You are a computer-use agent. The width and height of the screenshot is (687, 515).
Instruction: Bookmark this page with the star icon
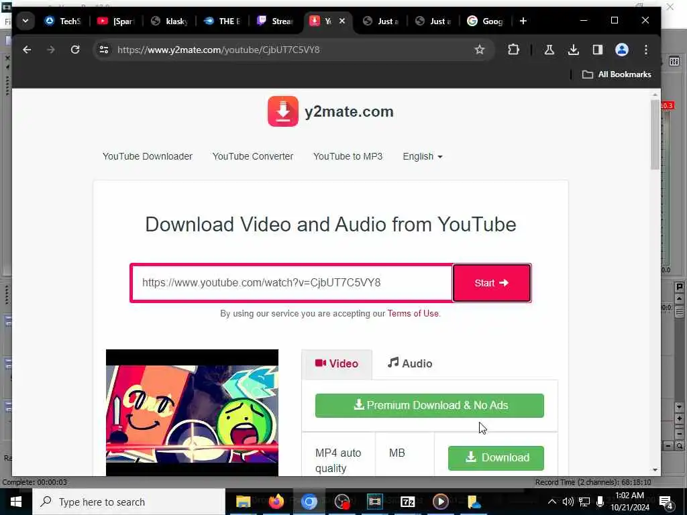click(x=480, y=50)
